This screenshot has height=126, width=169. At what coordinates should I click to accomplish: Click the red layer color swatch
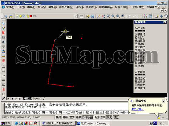click(31, 16)
